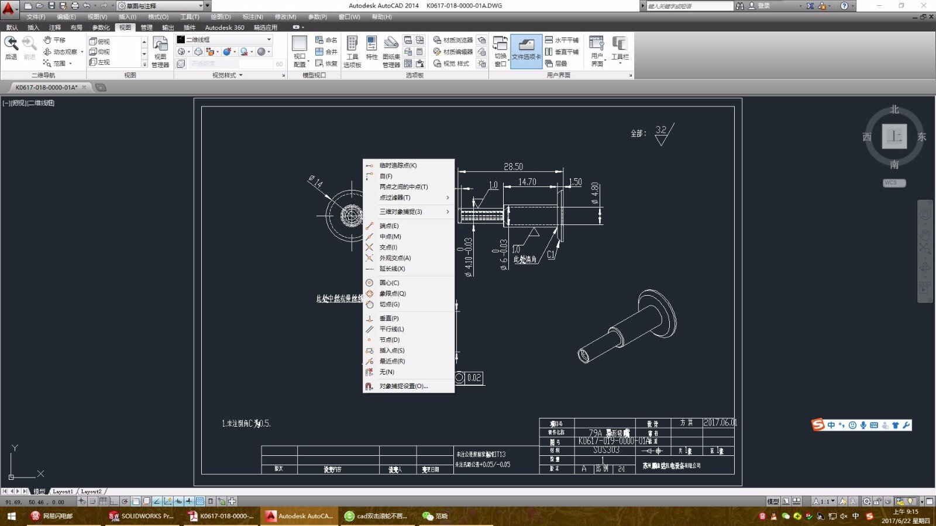This screenshot has height=526, width=936.
Task: Open the Properties (特性) palette
Action: (x=371, y=48)
